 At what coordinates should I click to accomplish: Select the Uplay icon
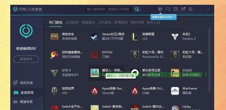(175, 108)
